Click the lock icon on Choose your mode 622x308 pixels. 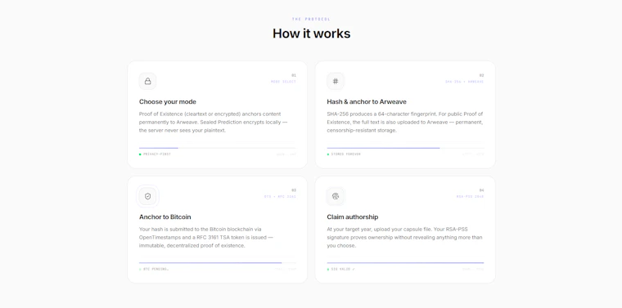(147, 81)
